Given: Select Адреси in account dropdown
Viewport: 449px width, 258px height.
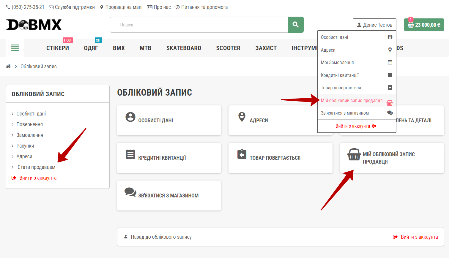Looking at the screenshot, I should tap(357, 50).
